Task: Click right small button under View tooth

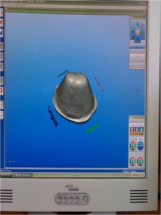Action: [143, 42]
